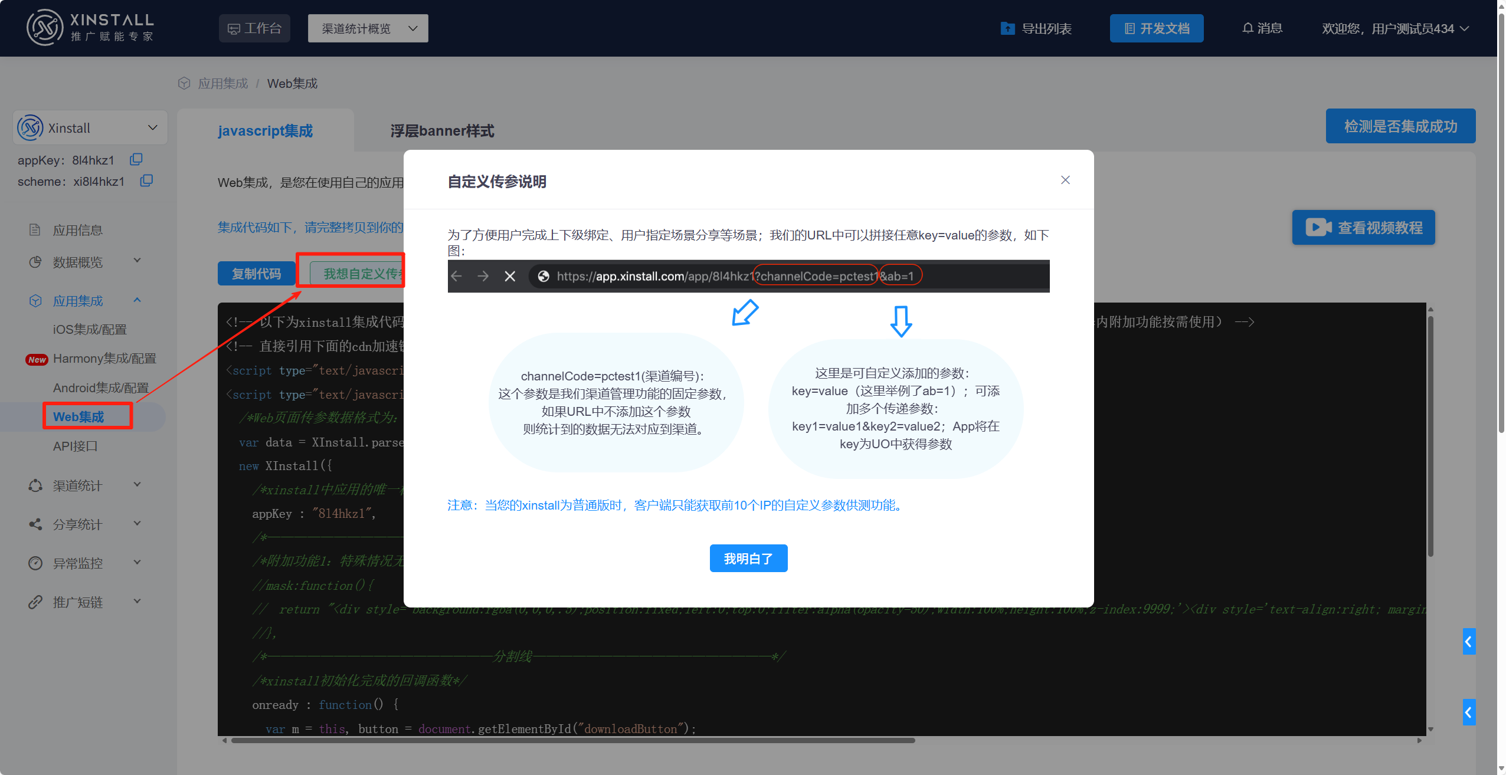Screen dimensions: 1506x775
Task: Open Android集成/配置 page
Action: point(101,388)
